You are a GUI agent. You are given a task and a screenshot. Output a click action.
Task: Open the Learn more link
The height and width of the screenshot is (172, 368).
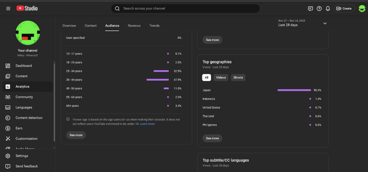click(x=147, y=124)
